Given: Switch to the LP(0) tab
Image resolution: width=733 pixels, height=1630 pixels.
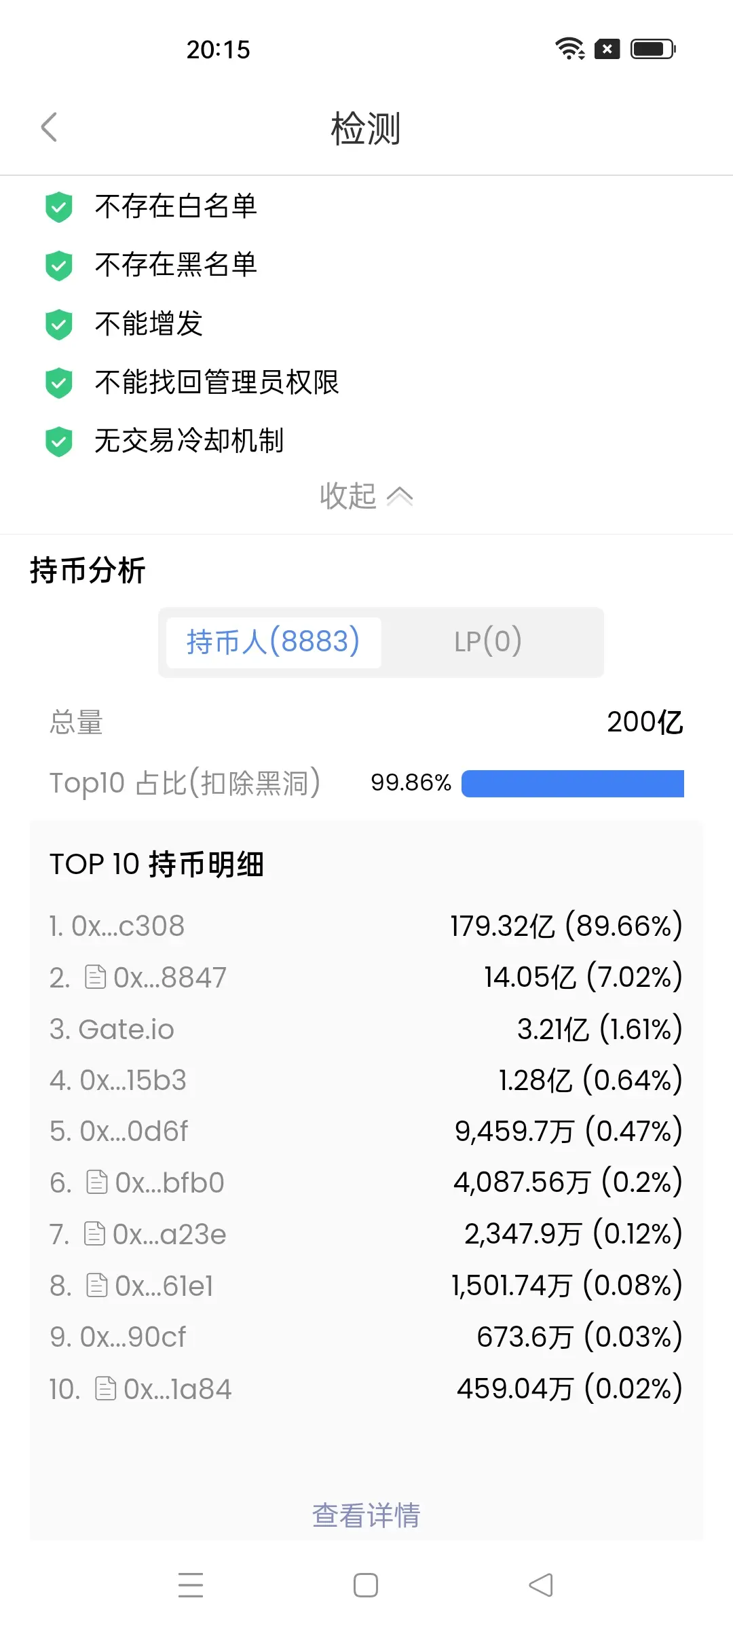Looking at the screenshot, I should pos(488,642).
